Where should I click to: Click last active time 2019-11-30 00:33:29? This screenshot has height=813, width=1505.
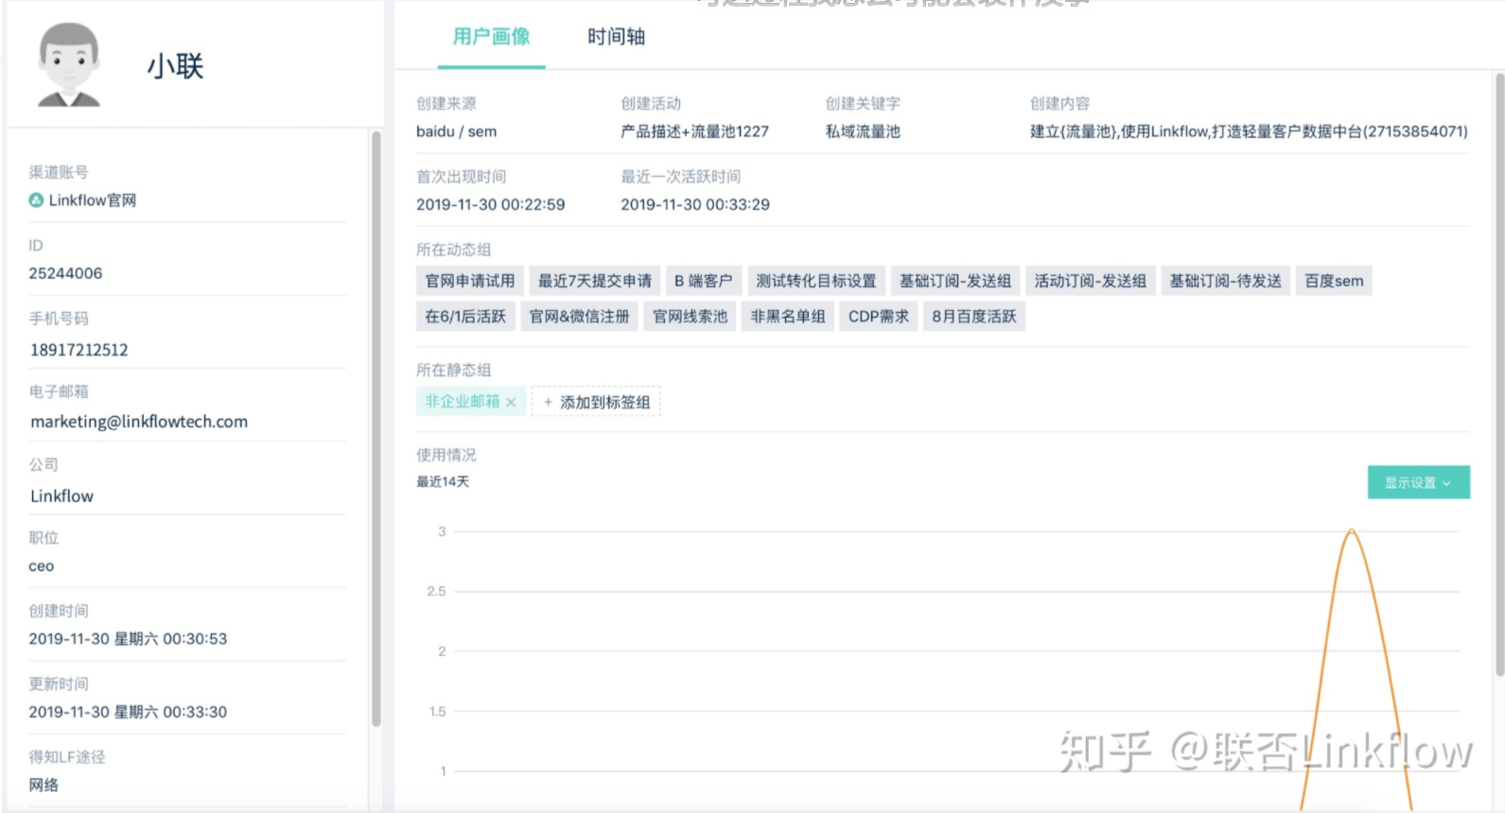pyautogui.click(x=695, y=204)
